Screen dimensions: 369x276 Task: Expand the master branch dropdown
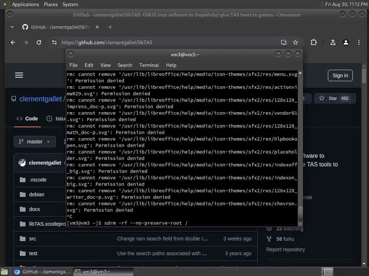tap(35, 142)
